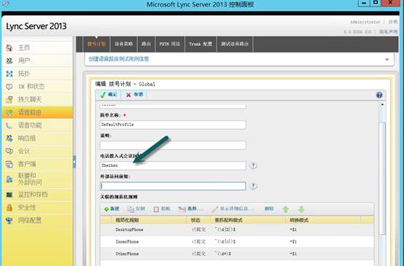Open the 隐私声明 privacy statement link
This screenshot has width=404, height=266.
388,31
